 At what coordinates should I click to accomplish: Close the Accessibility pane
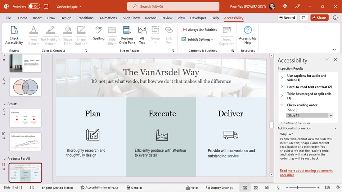[336, 59]
